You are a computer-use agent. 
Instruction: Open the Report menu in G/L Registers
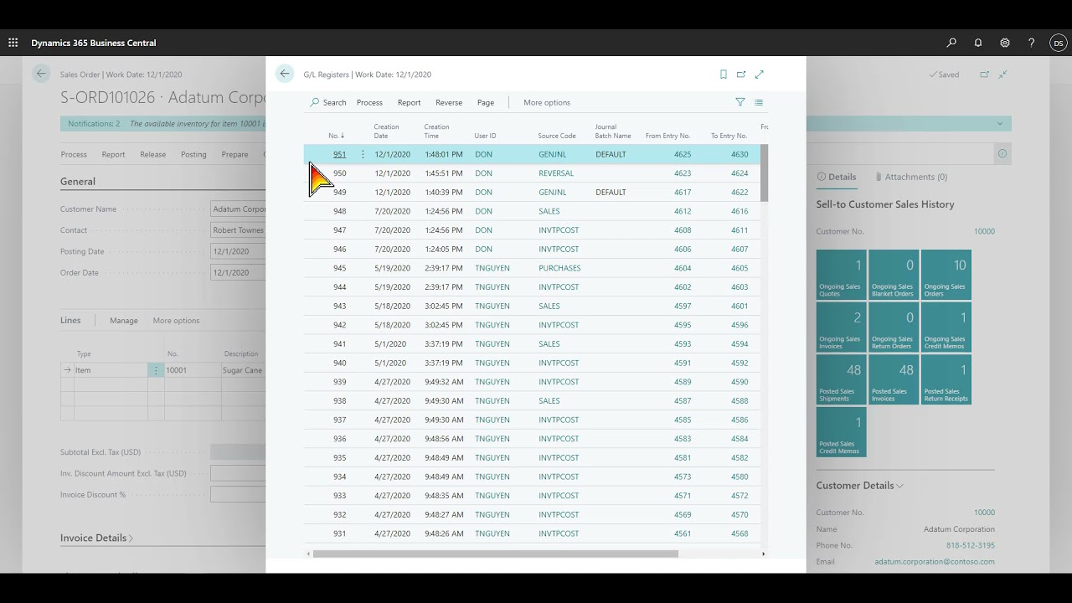click(409, 102)
